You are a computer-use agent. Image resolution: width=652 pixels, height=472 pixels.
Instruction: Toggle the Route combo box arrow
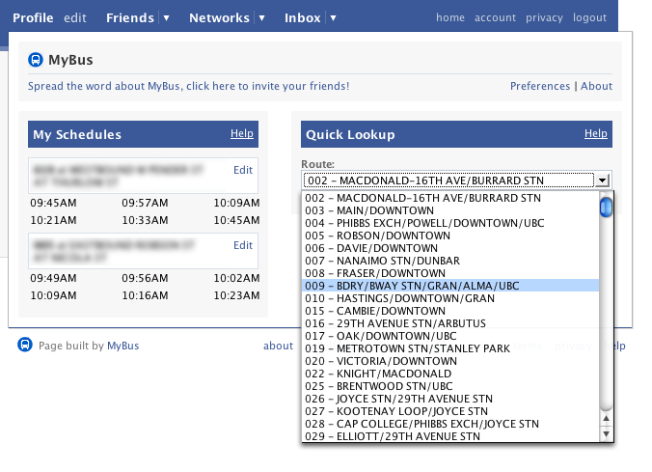point(602,180)
